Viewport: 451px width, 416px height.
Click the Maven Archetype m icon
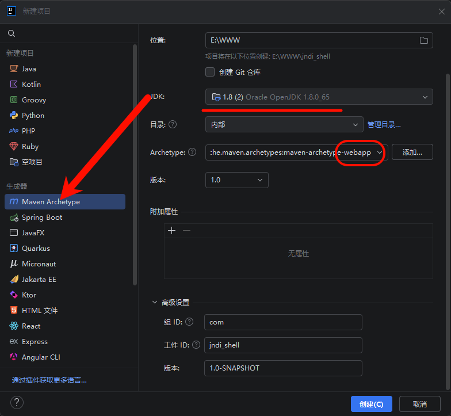pos(14,201)
